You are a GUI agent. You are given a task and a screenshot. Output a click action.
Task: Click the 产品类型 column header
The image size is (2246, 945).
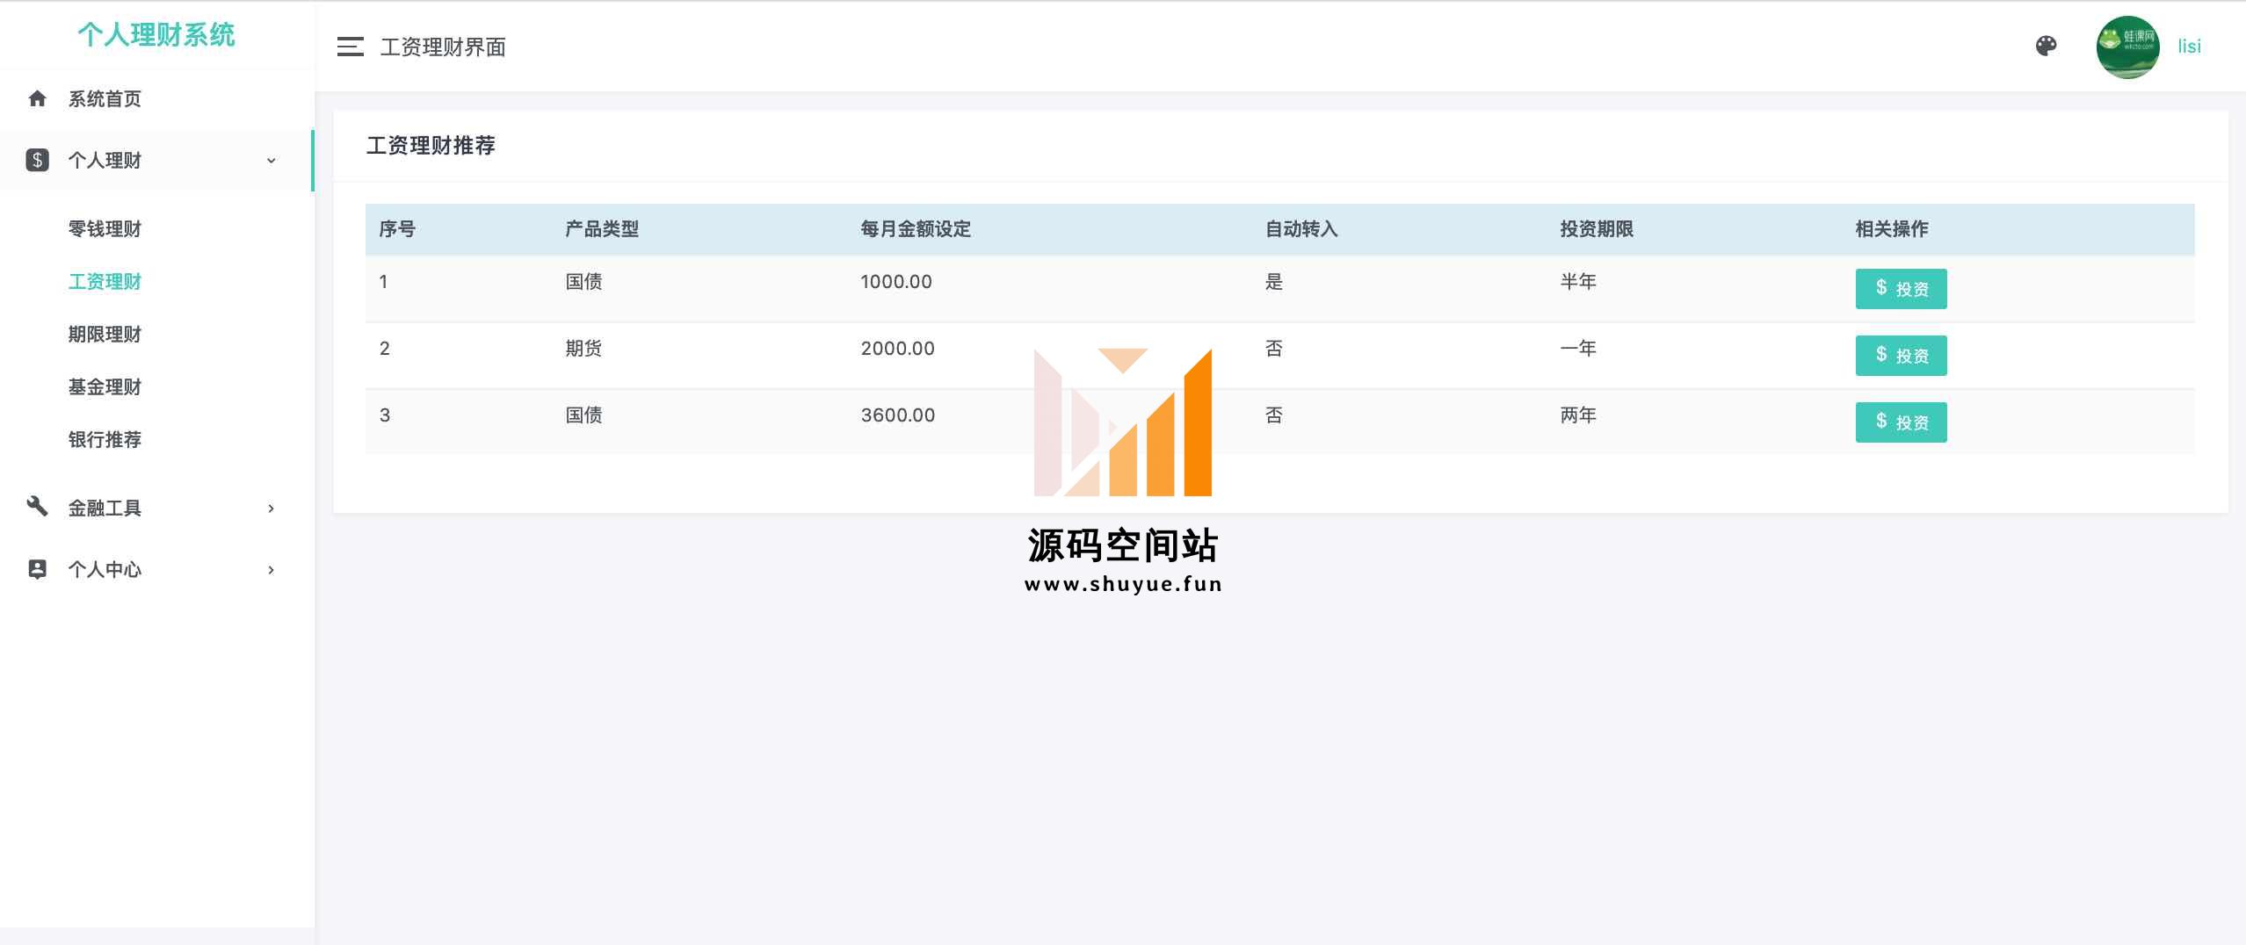tap(601, 229)
